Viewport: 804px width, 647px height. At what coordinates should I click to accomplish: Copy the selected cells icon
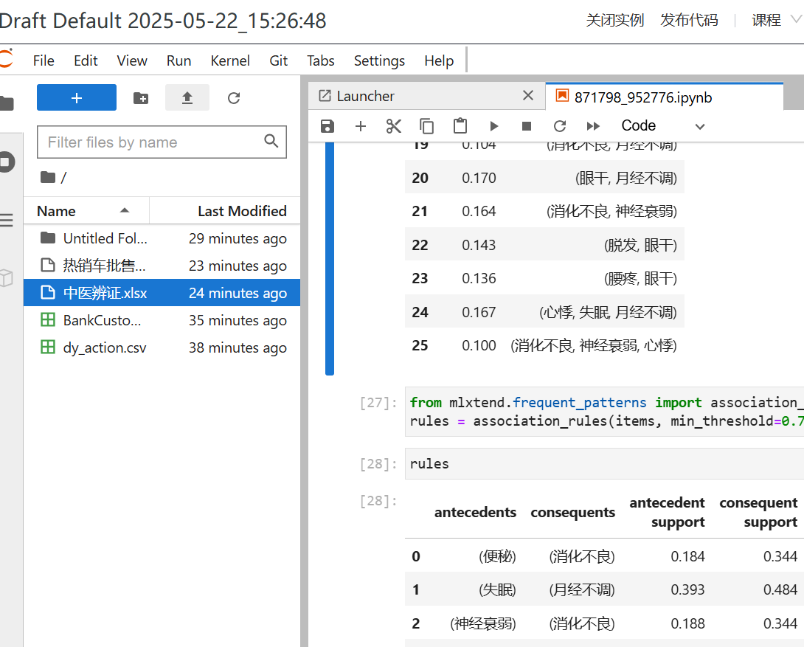[427, 126]
